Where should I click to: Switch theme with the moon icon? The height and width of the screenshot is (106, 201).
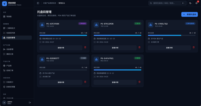pos(190,3)
